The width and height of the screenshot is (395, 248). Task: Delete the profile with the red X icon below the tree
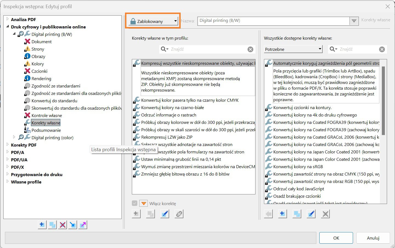(62, 225)
